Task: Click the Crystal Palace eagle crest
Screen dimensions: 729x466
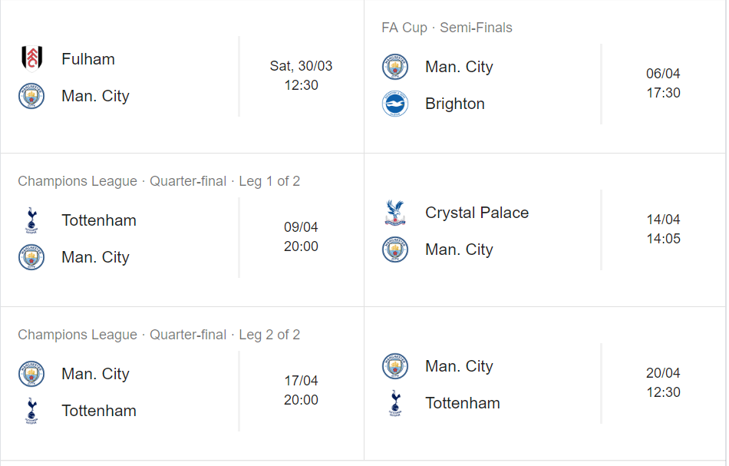Action: pyautogui.click(x=395, y=213)
